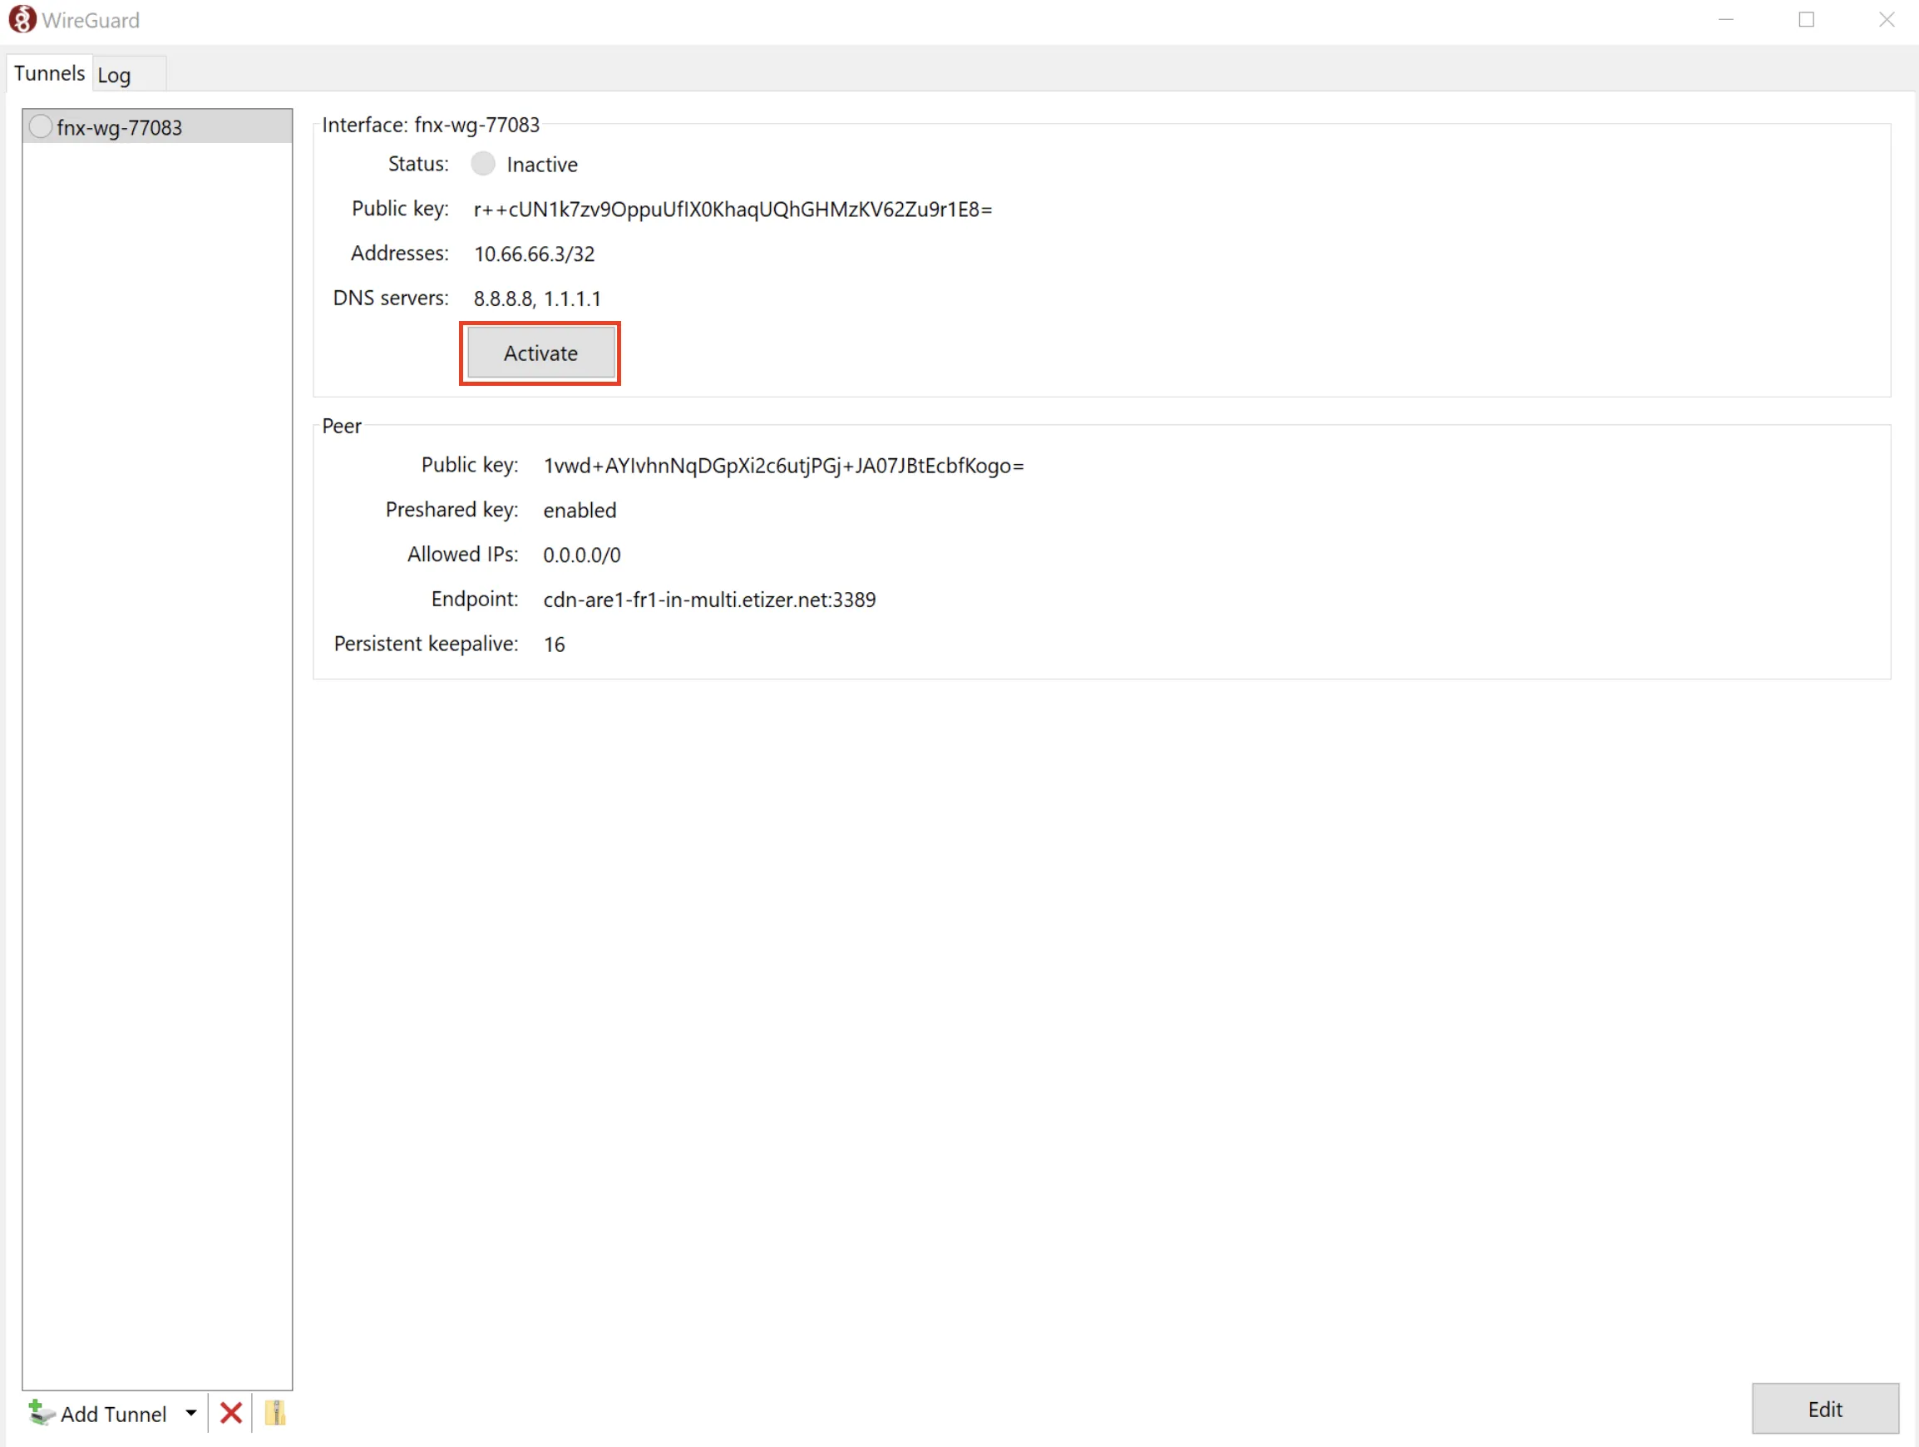Click the WireGuard logo in title bar

pos(22,19)
